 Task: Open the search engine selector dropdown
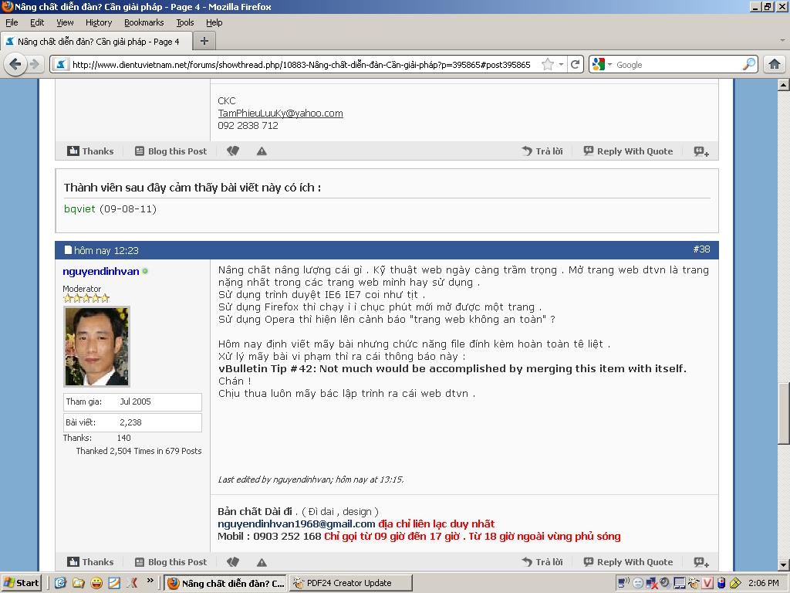(609, 65)
